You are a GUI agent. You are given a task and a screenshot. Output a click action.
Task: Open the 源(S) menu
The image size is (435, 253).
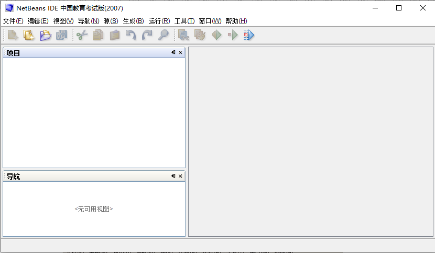tap(111, 21)
